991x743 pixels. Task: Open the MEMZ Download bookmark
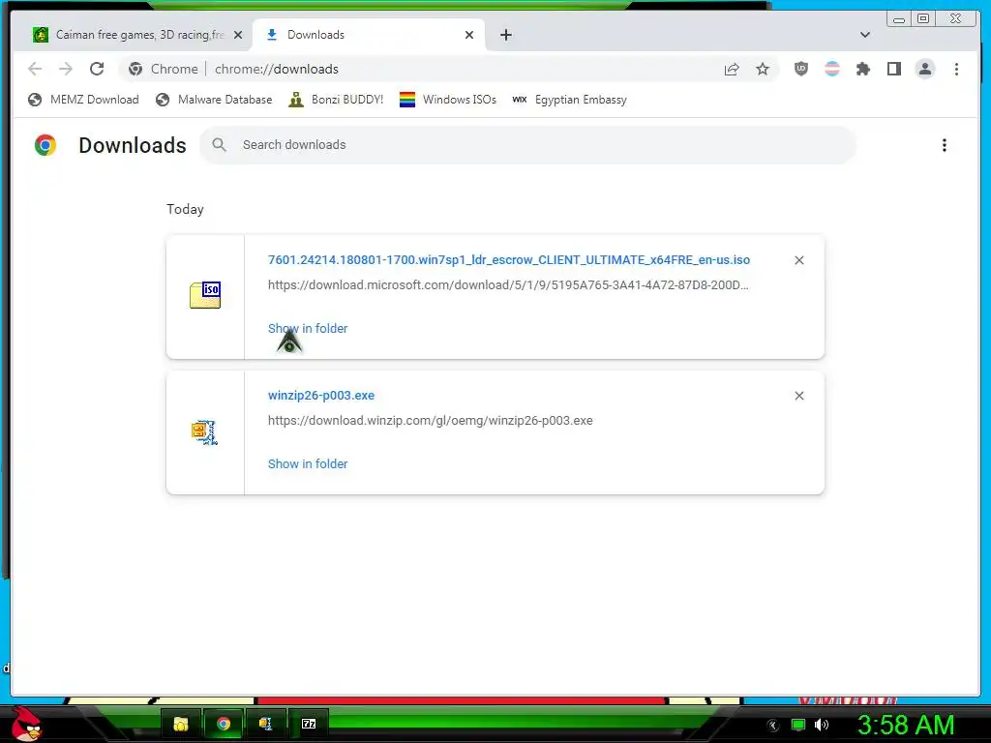(83, 100)
